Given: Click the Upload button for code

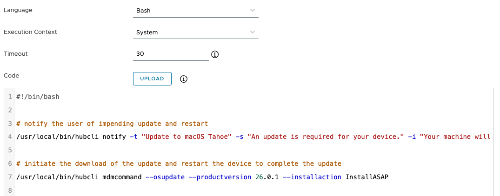Looking at the screenshot, I should (x=152, y=79).
